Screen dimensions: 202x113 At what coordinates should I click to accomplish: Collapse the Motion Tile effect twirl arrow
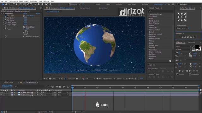2,13
